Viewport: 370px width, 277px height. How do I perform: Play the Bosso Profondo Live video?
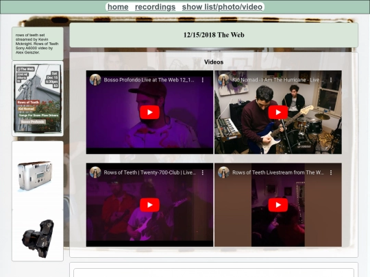coord(149,112)
